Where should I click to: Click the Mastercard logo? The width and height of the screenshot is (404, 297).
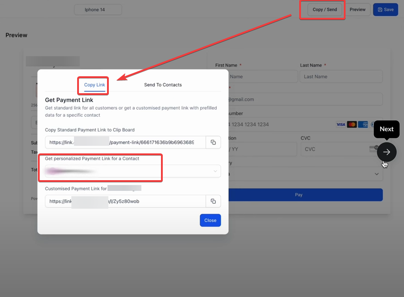tap(352, 124)
